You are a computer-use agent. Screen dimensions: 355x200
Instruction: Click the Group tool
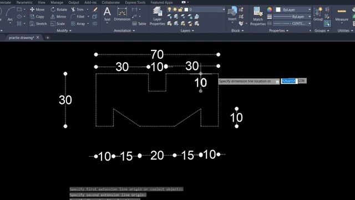[318, 14]
